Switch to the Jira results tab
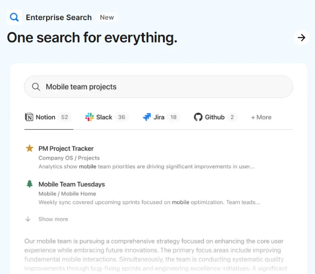Image resolution: width=315 pixels, height=274 pixels. click(x=161, y=117)
